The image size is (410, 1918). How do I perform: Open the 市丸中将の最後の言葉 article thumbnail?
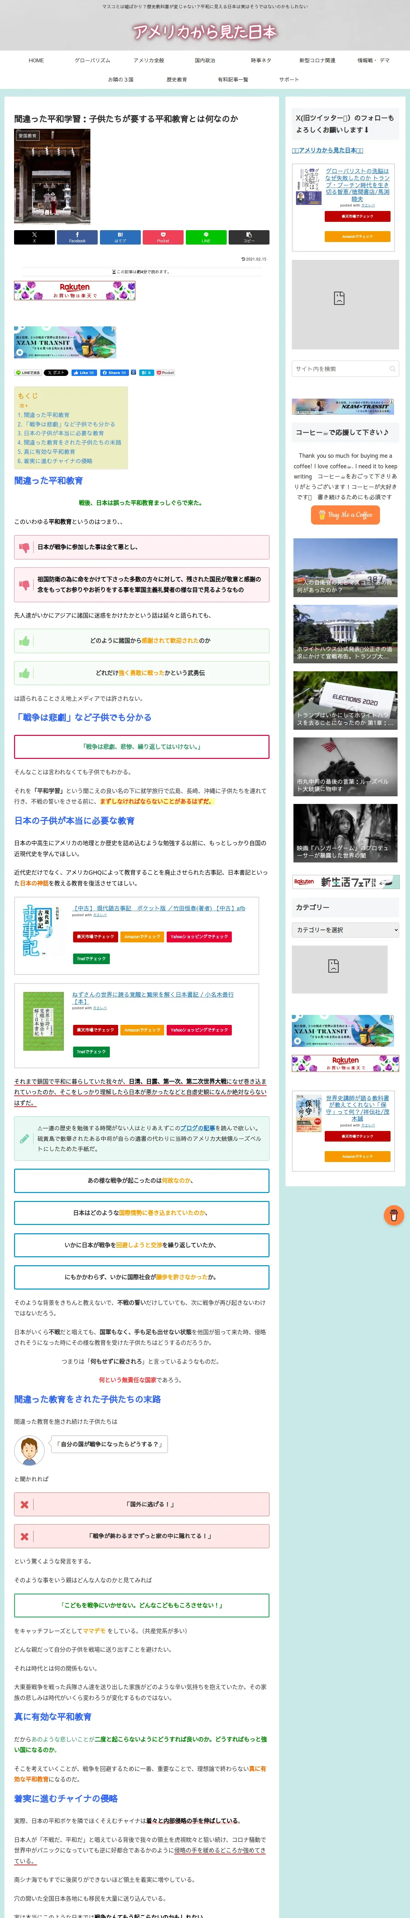345,766
